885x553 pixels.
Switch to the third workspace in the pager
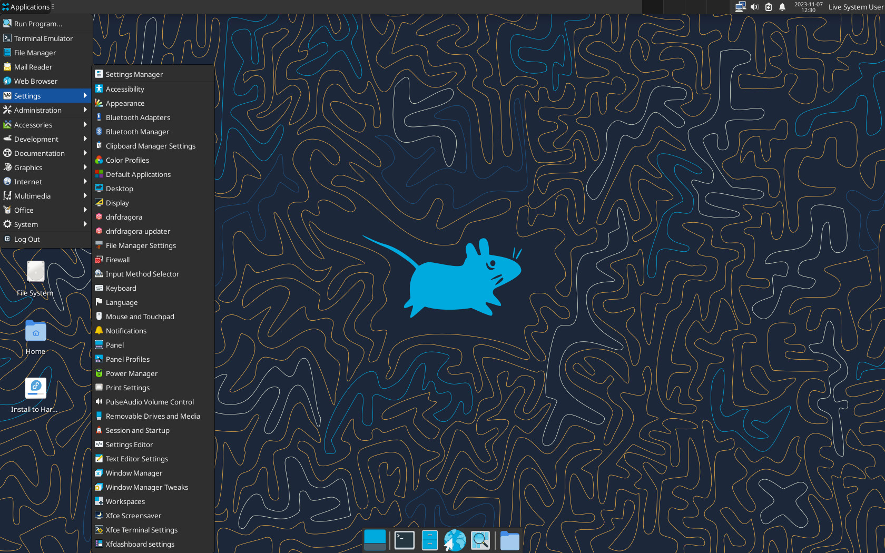(695, 7)
